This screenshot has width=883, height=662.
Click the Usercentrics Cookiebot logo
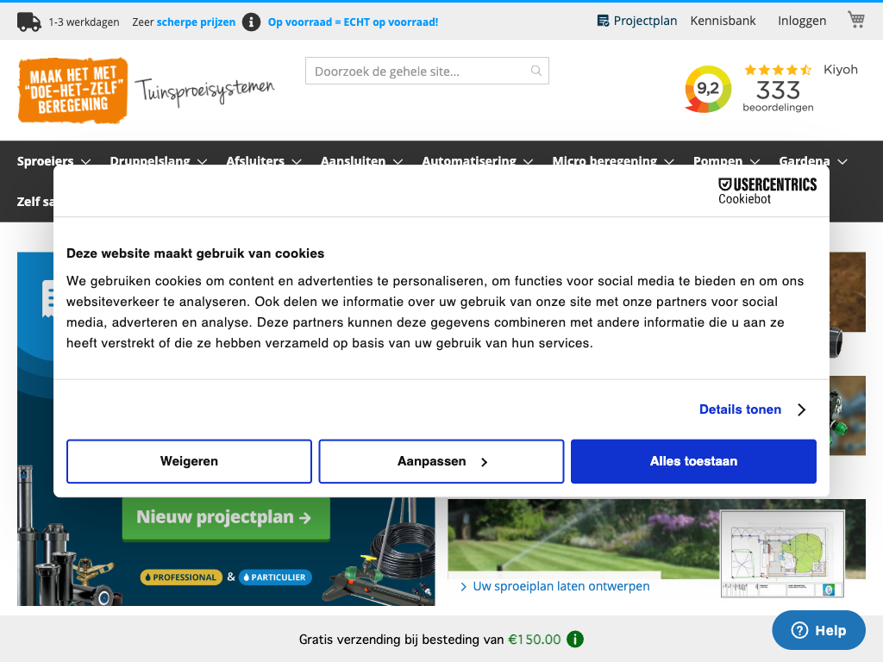click(767, 190)
